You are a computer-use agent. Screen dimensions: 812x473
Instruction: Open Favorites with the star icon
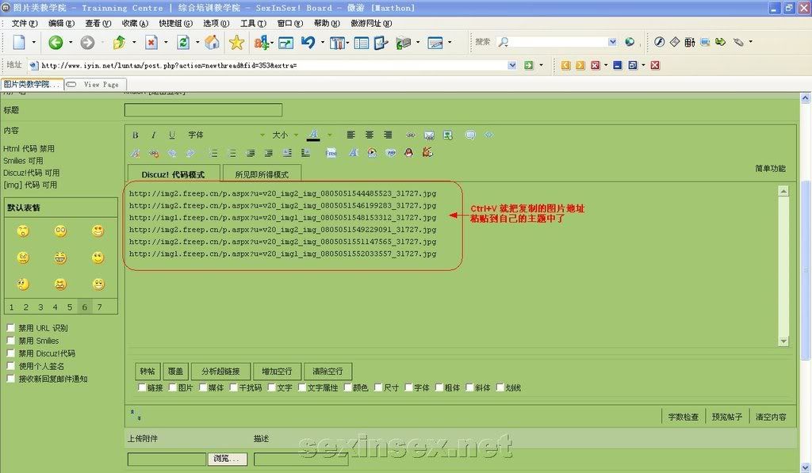[x=236, y=43]
